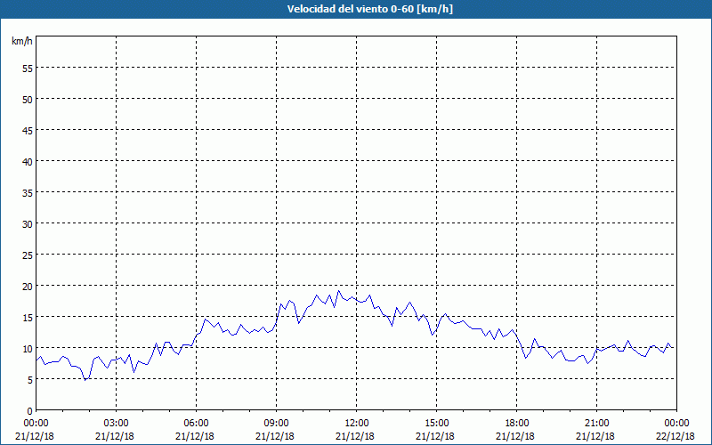Viewport: 712px width, 445px height.
Task: Click the y-axis value 5
Action: (30, 380)
